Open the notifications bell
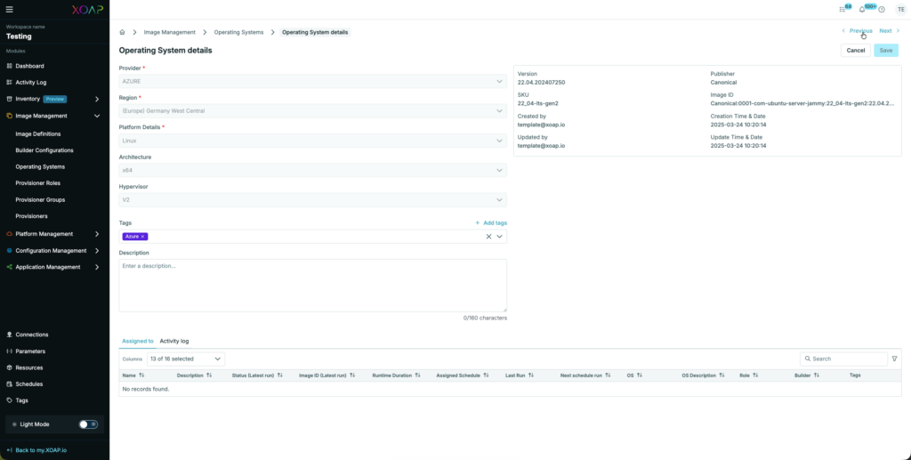The height and width of the screenshot is (460, 911). pyautogui.click(x=861, y=9)
